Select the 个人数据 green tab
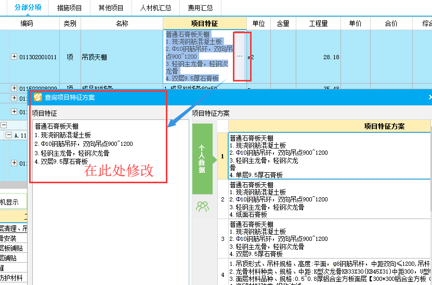 click(202, 159)
